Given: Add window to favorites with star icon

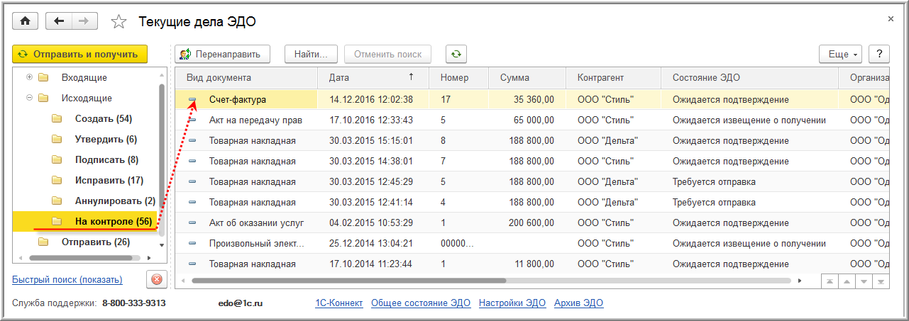Looking at the screenshot, I should pyautogui.click(x=119, y=22).
